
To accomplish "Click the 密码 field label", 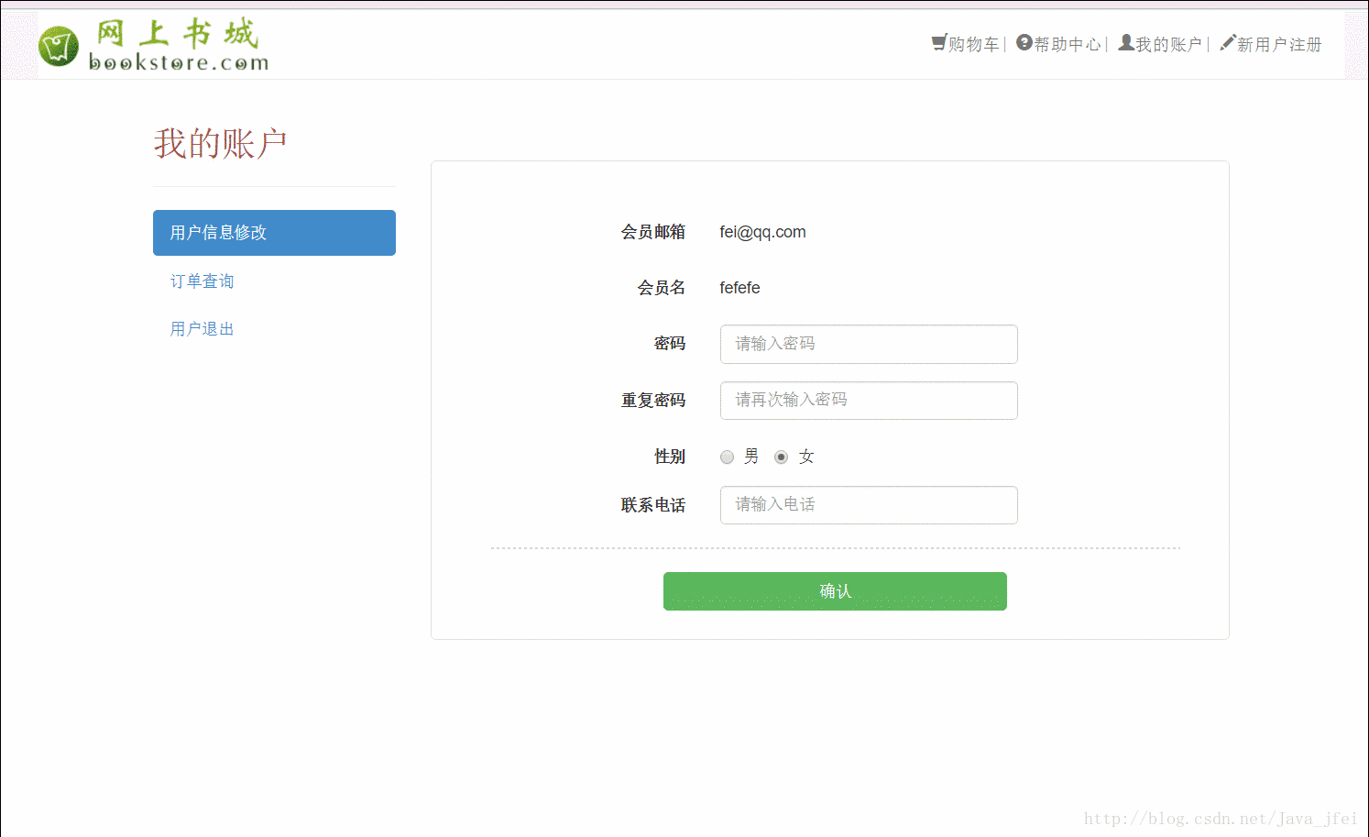I will click(670, 344).
